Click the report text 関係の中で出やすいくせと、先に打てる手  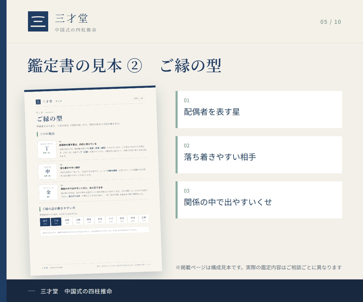[x=82, y=188]
